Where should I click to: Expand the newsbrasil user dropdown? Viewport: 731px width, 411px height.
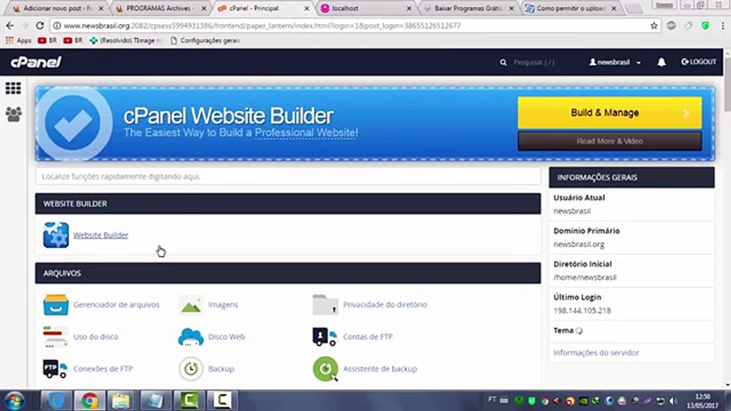[x=615, y=62]
